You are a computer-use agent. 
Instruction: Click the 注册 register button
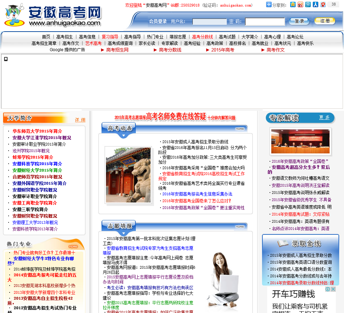[x=325, y=21]
